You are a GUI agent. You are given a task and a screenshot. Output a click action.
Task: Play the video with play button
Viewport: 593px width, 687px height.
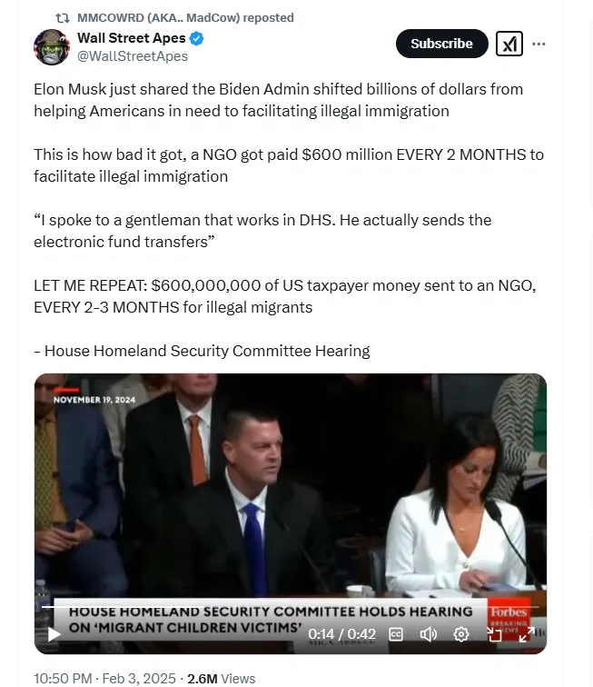point(54,634)
